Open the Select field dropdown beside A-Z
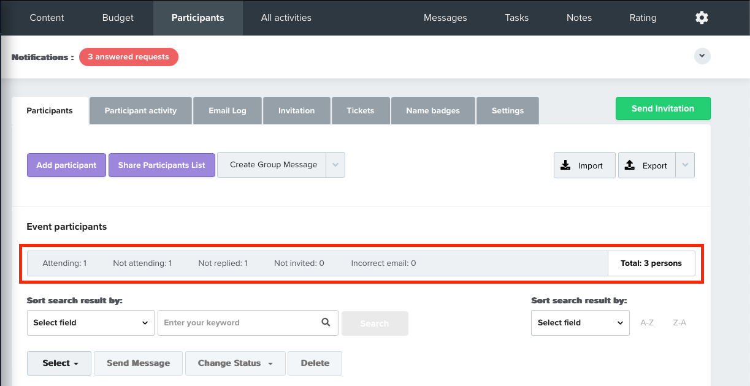Viewport: 750px width, 386px height. coord(580,323)
